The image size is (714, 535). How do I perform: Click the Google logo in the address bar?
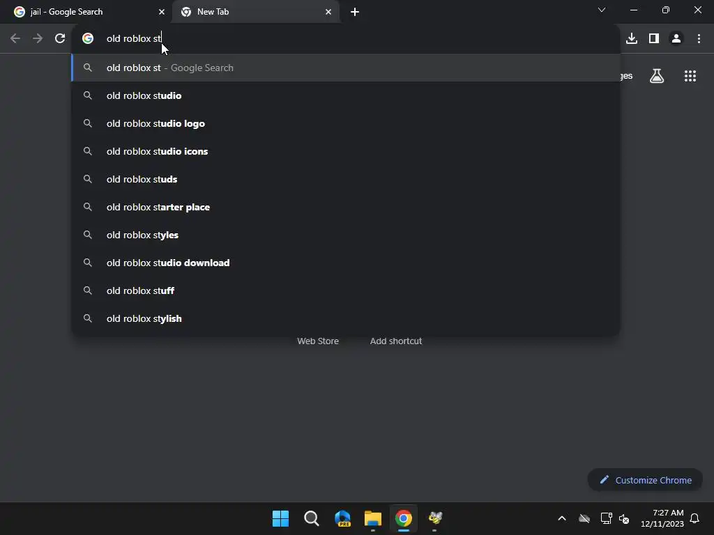click(88, 39)
